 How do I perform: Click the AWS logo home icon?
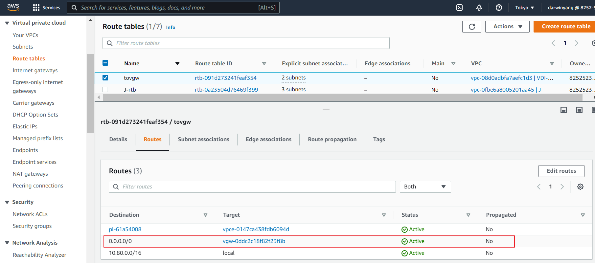(x=13, y=7)
